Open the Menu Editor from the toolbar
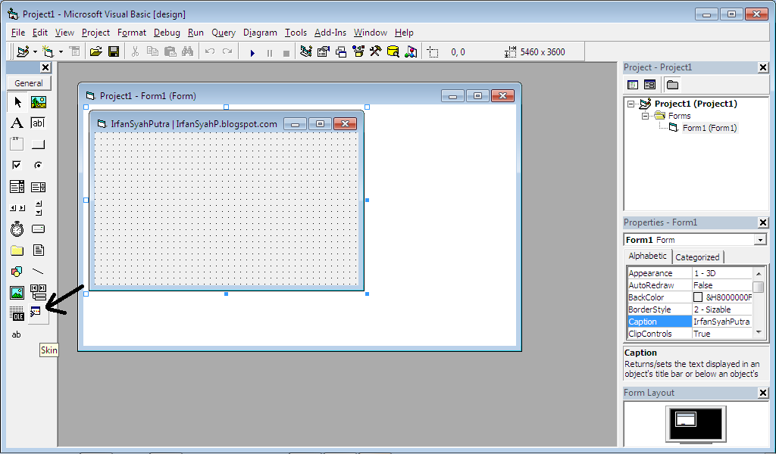Screen dimensions: 776x454 tap(74, 51)
